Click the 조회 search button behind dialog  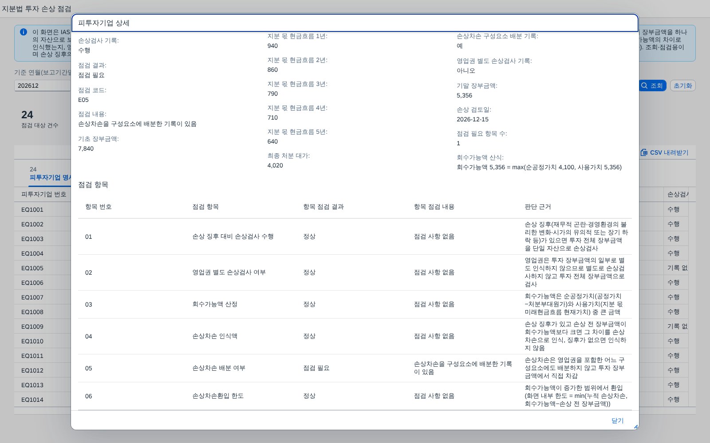pos(652,85)
